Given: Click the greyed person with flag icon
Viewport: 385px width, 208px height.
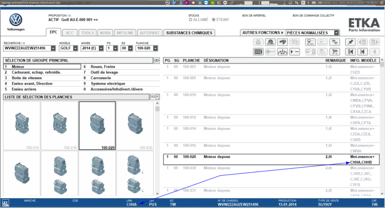Looking at the screenshot, I should [322, 52].
